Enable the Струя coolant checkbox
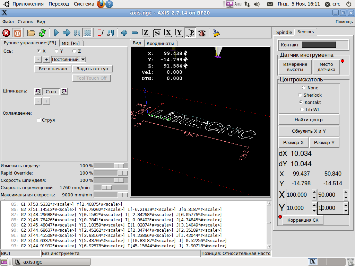This screenshot has width=355, height=266. tap(39, 120)
